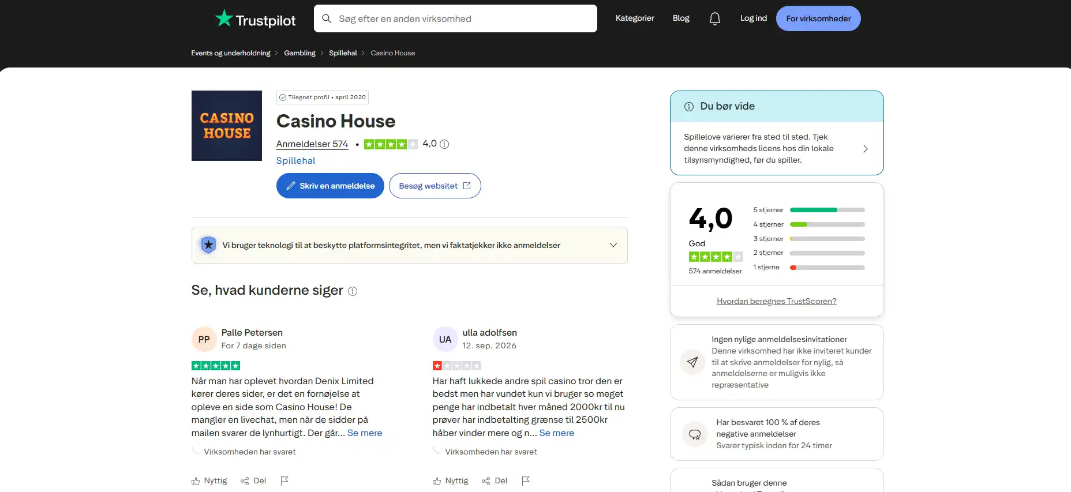The image size is (1071, 492).
Task: Mark ulla adolfsen's review as Nyttig
Action: [x=450, y=480]
